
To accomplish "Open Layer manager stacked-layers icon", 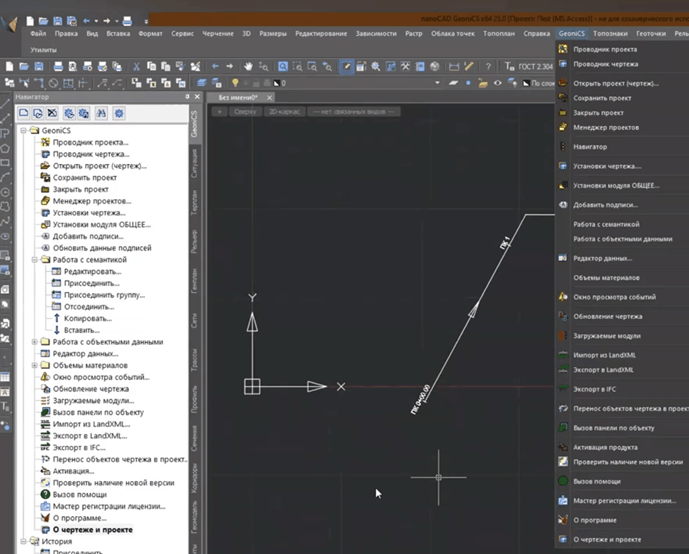I will [x=201, y=83].
